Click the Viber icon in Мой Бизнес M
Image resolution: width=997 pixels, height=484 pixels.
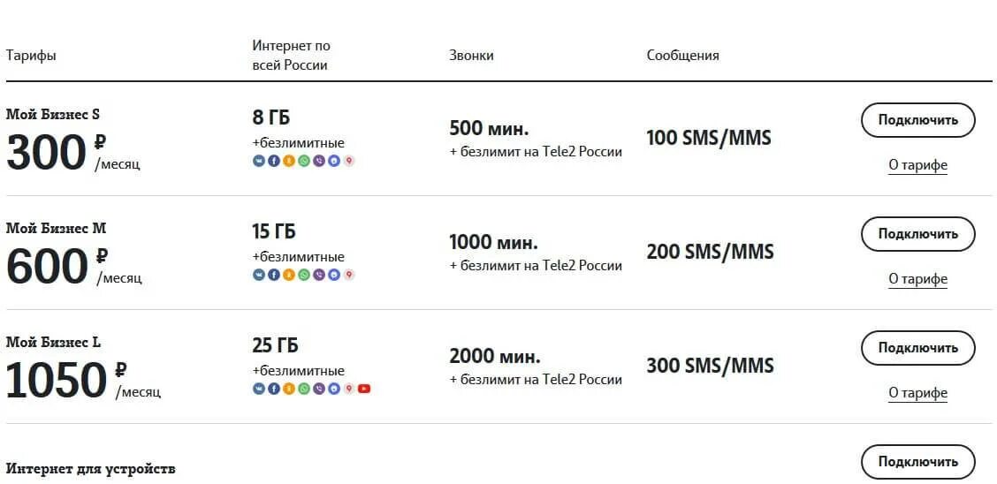coord(319,275)
